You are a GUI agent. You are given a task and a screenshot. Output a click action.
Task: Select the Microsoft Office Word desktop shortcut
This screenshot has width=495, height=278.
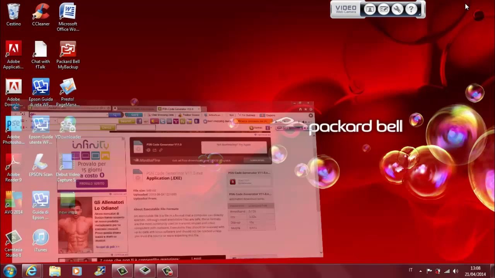68,18
